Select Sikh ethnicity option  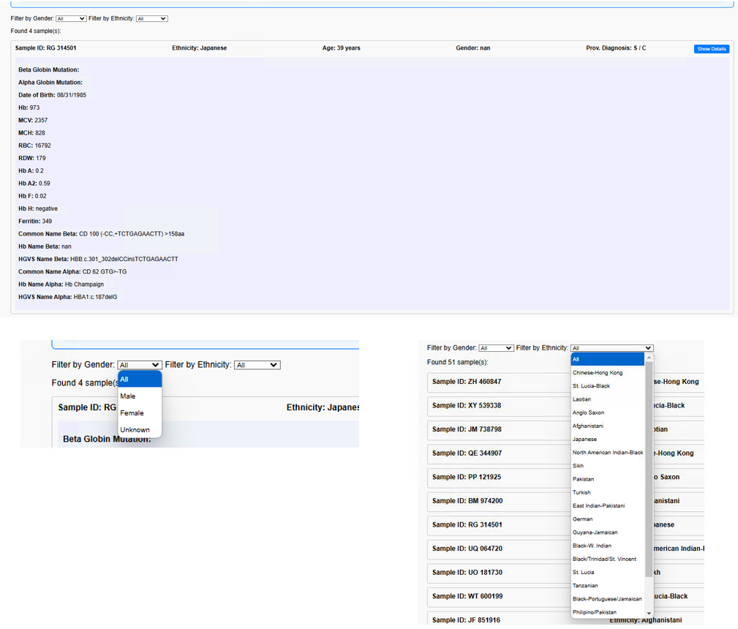pos(607,466)
